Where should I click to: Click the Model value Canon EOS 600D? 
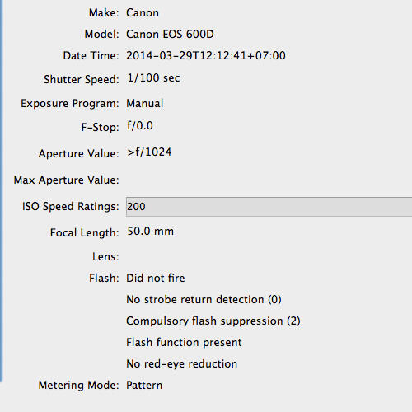[x=170, y=35]
